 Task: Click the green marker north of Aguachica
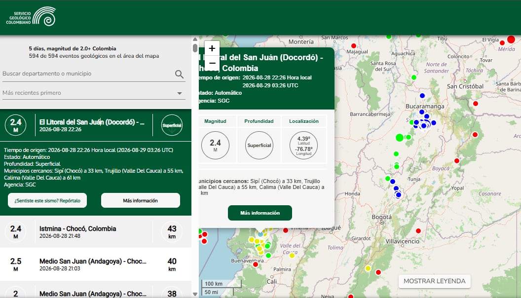pyautogui.click(x=389, y=37)
